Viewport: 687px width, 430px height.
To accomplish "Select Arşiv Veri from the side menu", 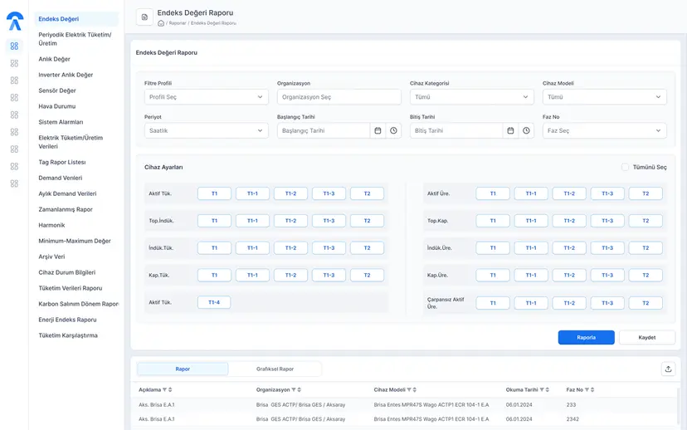I will 51,257.
